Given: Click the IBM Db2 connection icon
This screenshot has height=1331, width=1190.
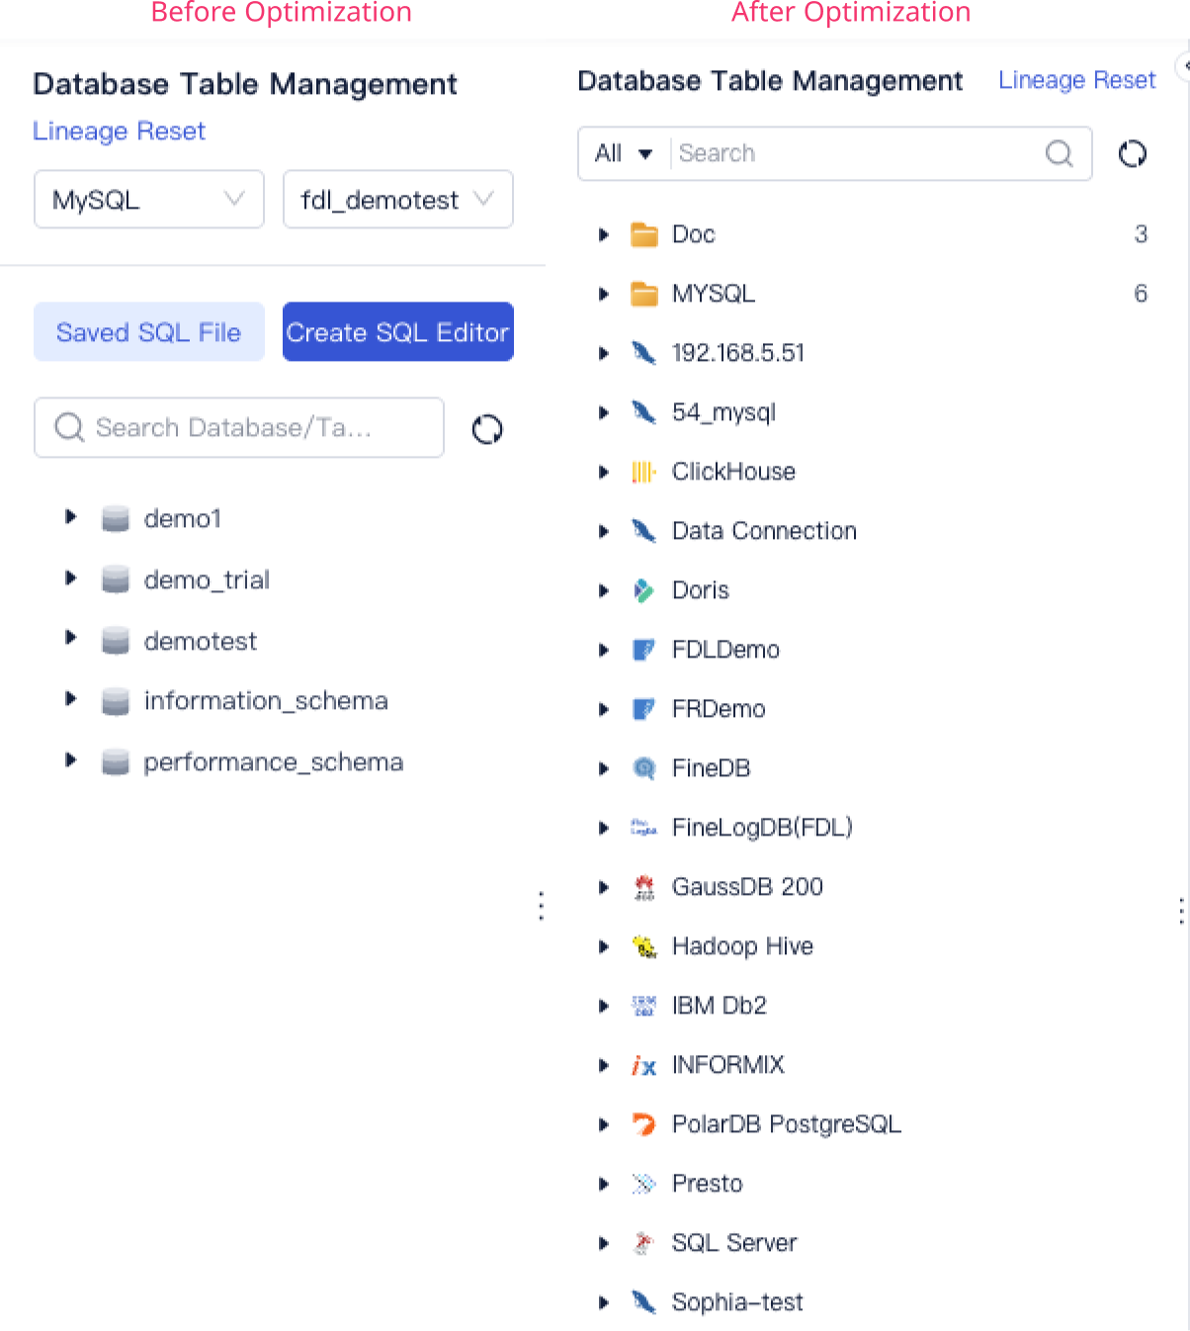Looking at the screenshot, I should click(x=643, y=1006).
